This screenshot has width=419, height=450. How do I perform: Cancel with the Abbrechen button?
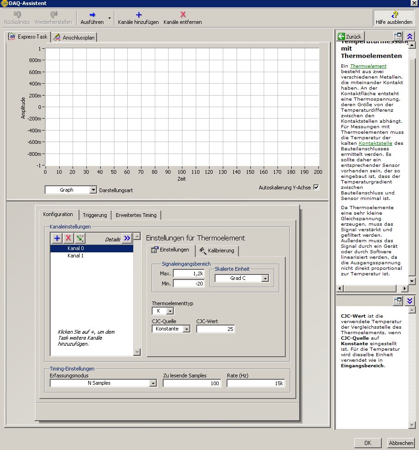[x=401, y=443]
